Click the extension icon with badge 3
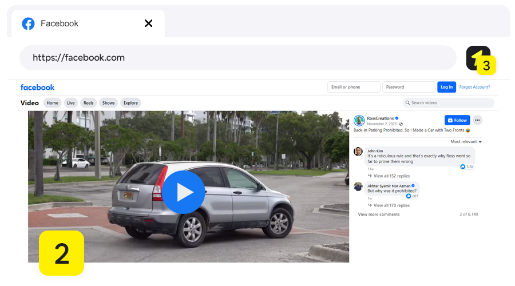Image resolution: width=515 pixels, height=286 pixels. click(478, 58)
